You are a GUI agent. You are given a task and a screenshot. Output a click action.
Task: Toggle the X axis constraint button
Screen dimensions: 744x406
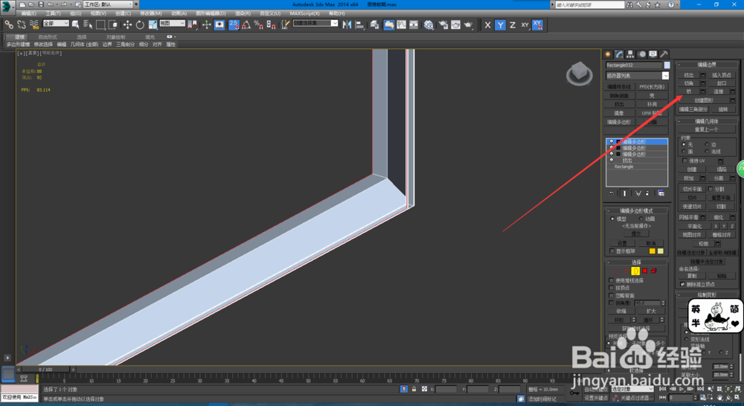click(x=488, y=25)
